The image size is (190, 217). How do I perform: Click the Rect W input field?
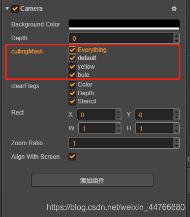coord(97,128)
